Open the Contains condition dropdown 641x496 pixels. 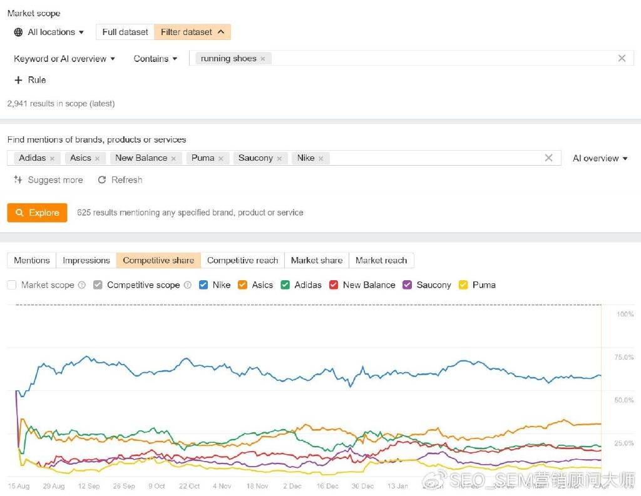point(155,59)
